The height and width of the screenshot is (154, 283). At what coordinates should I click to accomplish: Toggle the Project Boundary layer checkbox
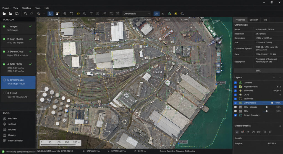[x=235, y=115]
